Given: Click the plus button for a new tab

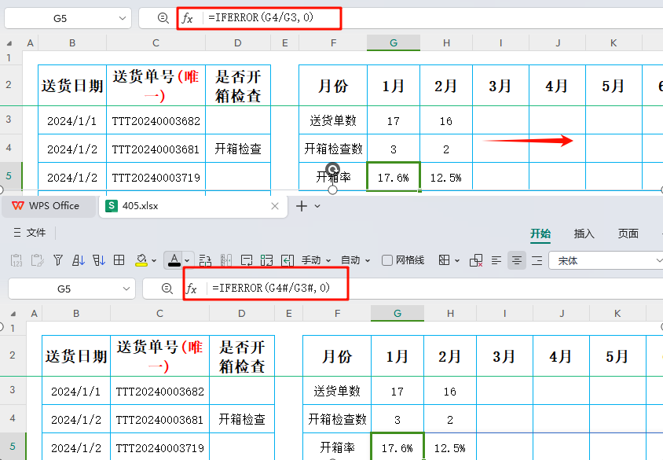Looking at the screenshot, I should click(302, 206).
